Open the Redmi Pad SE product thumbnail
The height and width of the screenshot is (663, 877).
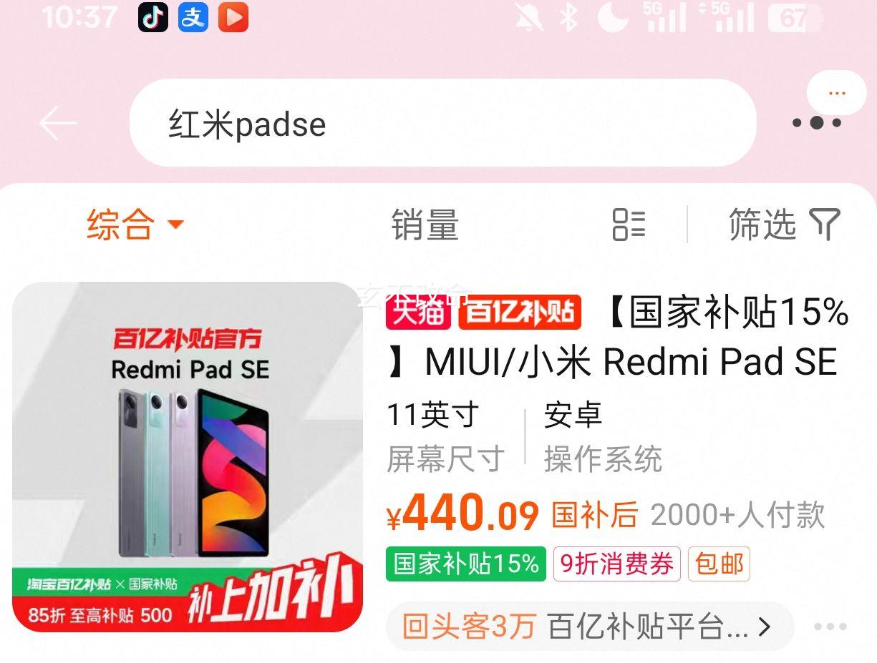188,457
